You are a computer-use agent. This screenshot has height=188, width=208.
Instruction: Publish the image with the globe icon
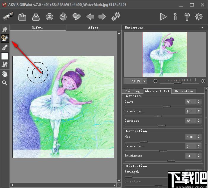point(63,17)
